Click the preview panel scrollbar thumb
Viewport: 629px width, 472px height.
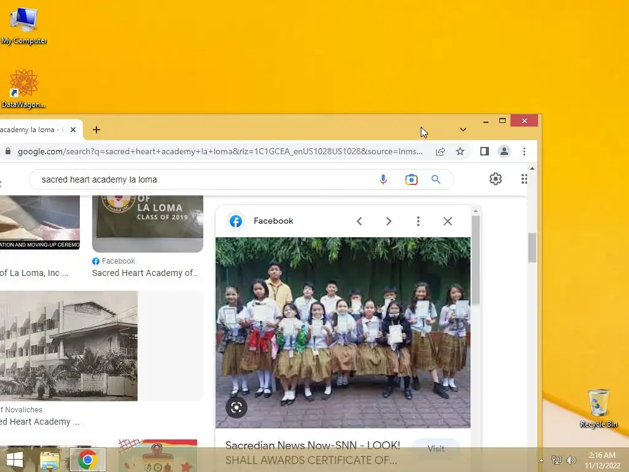pyautogui.click(x=475, y=260)
